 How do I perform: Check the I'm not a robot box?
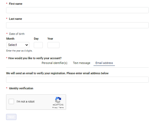pyautogui.click(x=11, y=101)
